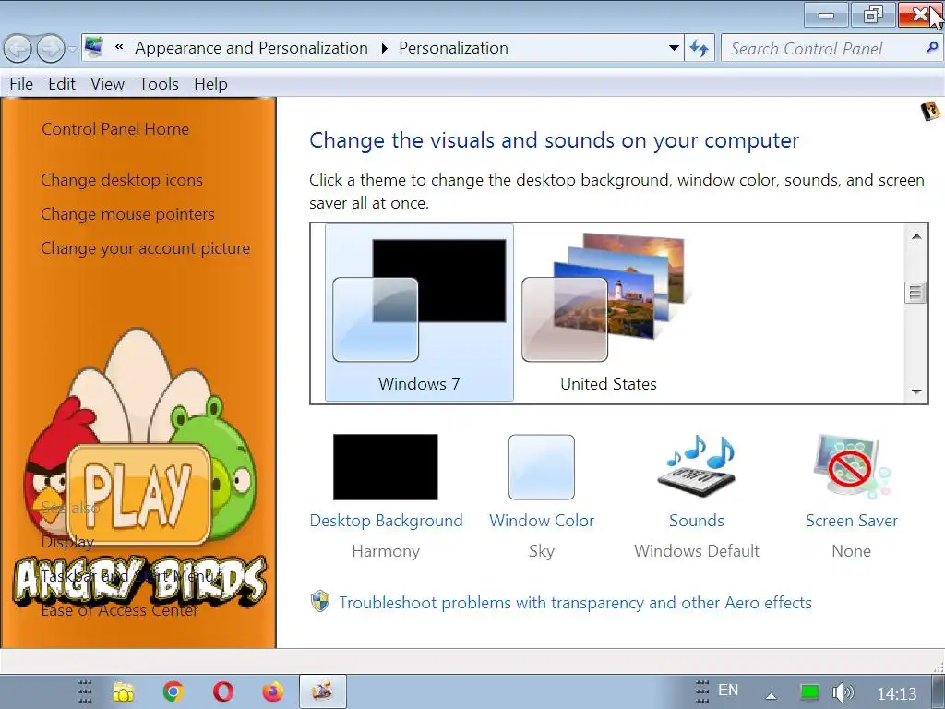
Task: Click the shield icon next to Troubleshoot
Action: click(320, 601)
